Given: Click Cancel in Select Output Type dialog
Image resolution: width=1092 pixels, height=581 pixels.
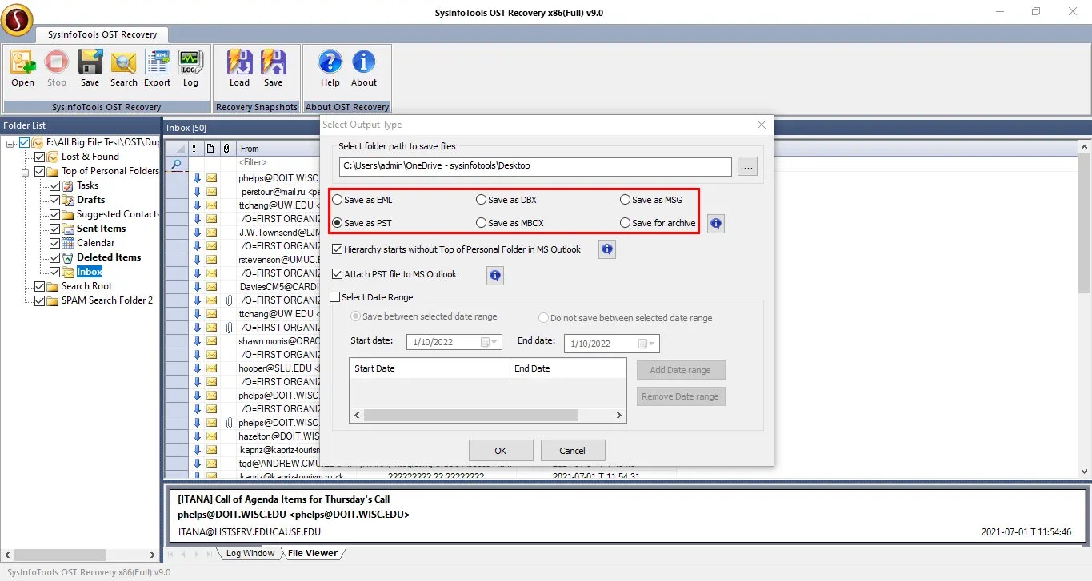Looking at the screenshot, I should click(x=573, y=450).
